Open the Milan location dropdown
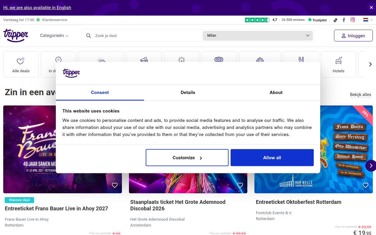Image resolution: width=376 pixels, height=235 pixels. coord(258,36)
